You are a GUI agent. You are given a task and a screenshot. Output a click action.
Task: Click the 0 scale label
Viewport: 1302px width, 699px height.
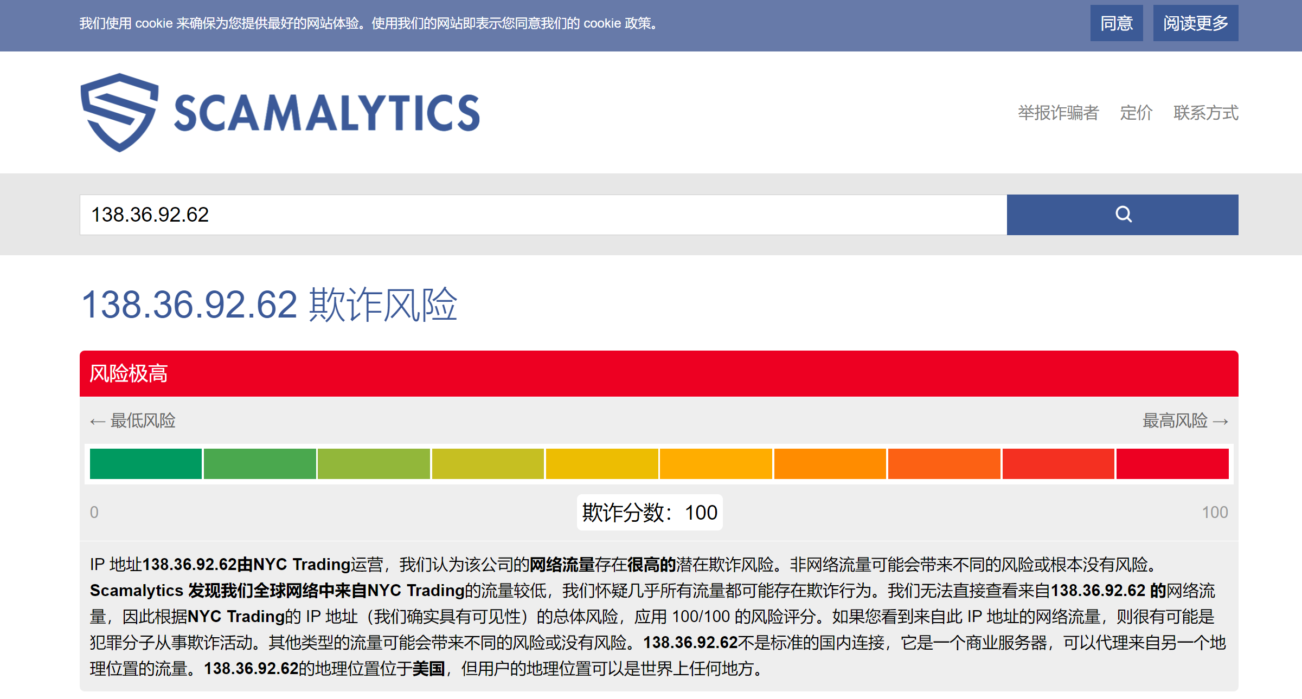(94, 512)
